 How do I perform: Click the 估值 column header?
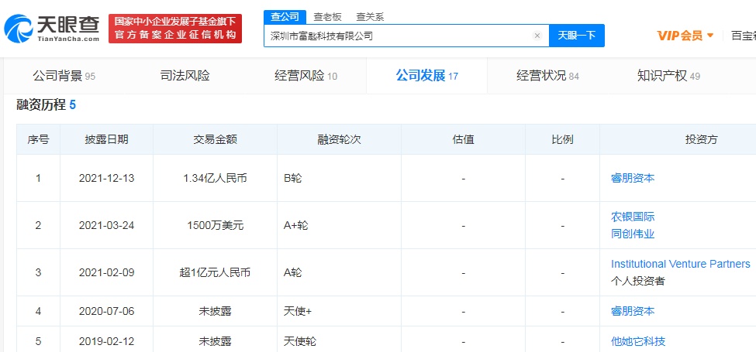point(464,140)
